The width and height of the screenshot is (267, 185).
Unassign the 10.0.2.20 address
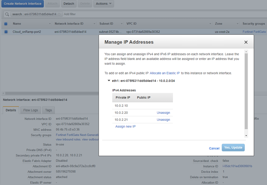tap(163, 113)
